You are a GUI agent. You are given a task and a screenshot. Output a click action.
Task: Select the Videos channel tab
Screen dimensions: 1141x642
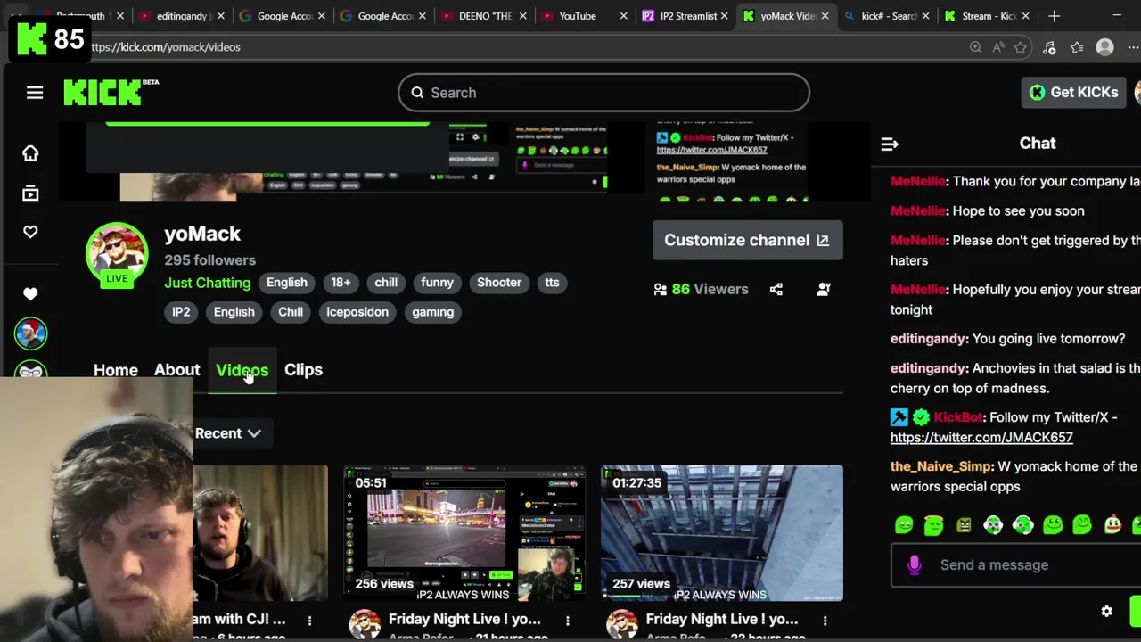point(242,370)
